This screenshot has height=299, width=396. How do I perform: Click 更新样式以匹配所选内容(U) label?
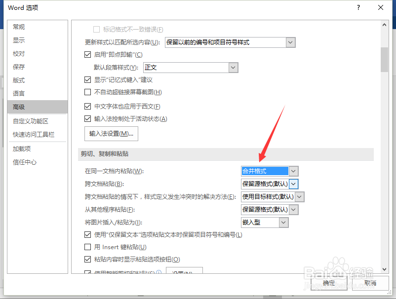(x=122, y=42)
